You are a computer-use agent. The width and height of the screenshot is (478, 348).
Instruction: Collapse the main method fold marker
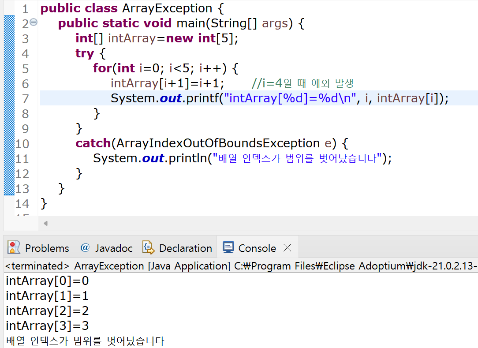click(34, 22)
